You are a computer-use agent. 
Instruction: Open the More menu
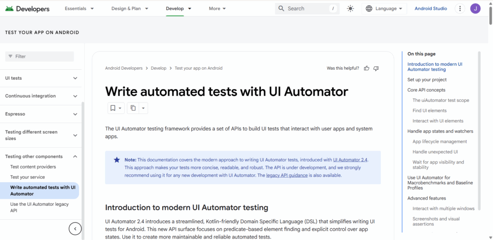[217, 9]
